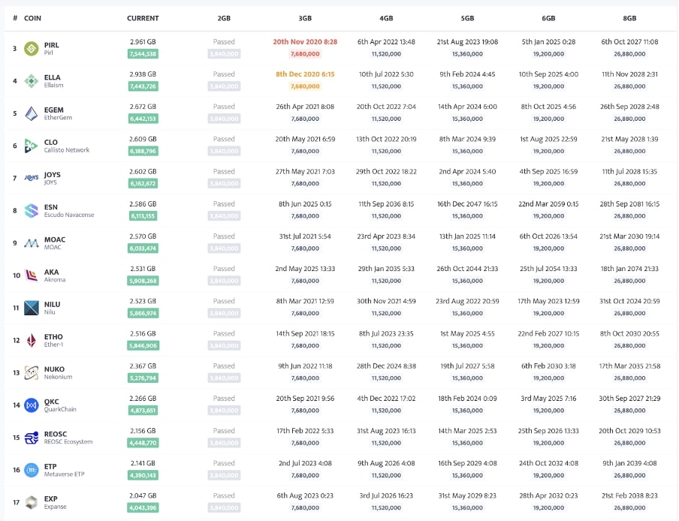
Task: Click ESN 8GB date 28th Sep 2081 16:15
Action: pyautogui.click(x=629, y=203)
